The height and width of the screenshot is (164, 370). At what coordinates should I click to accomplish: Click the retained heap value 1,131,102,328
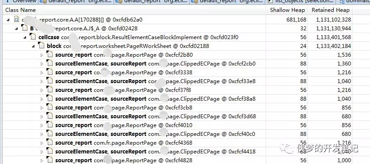click(334, 20)
